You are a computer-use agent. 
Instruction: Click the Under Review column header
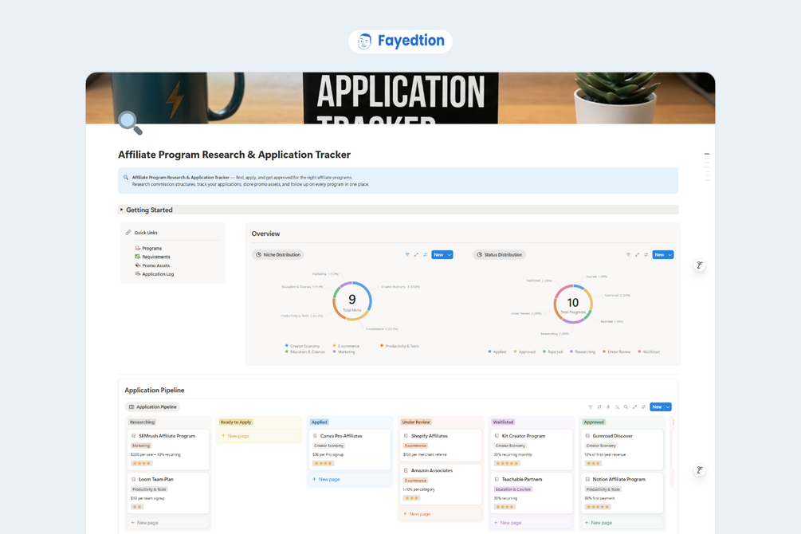(x=416, y=422)
